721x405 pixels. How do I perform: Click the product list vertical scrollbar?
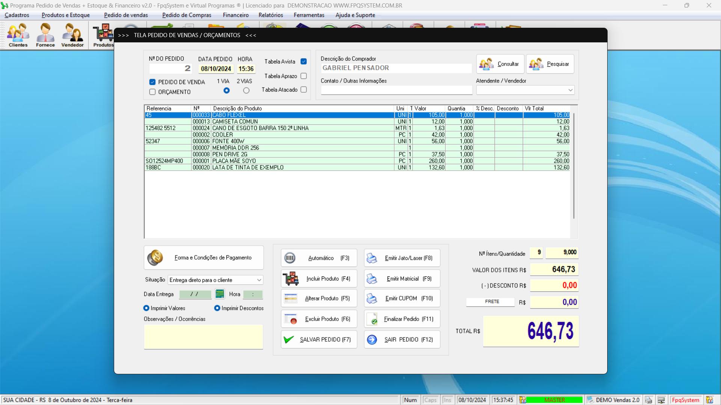coord(573,165)
